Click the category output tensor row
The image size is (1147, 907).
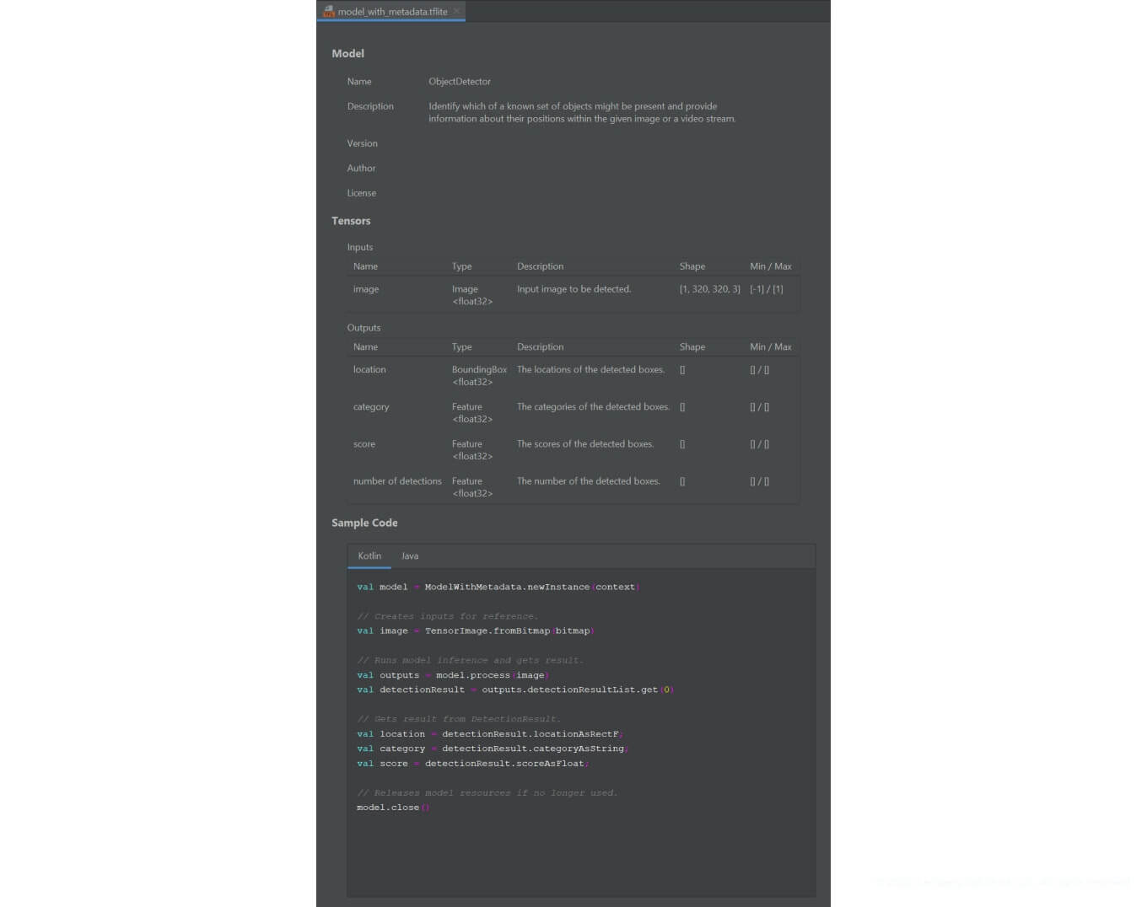click(573, 412)
